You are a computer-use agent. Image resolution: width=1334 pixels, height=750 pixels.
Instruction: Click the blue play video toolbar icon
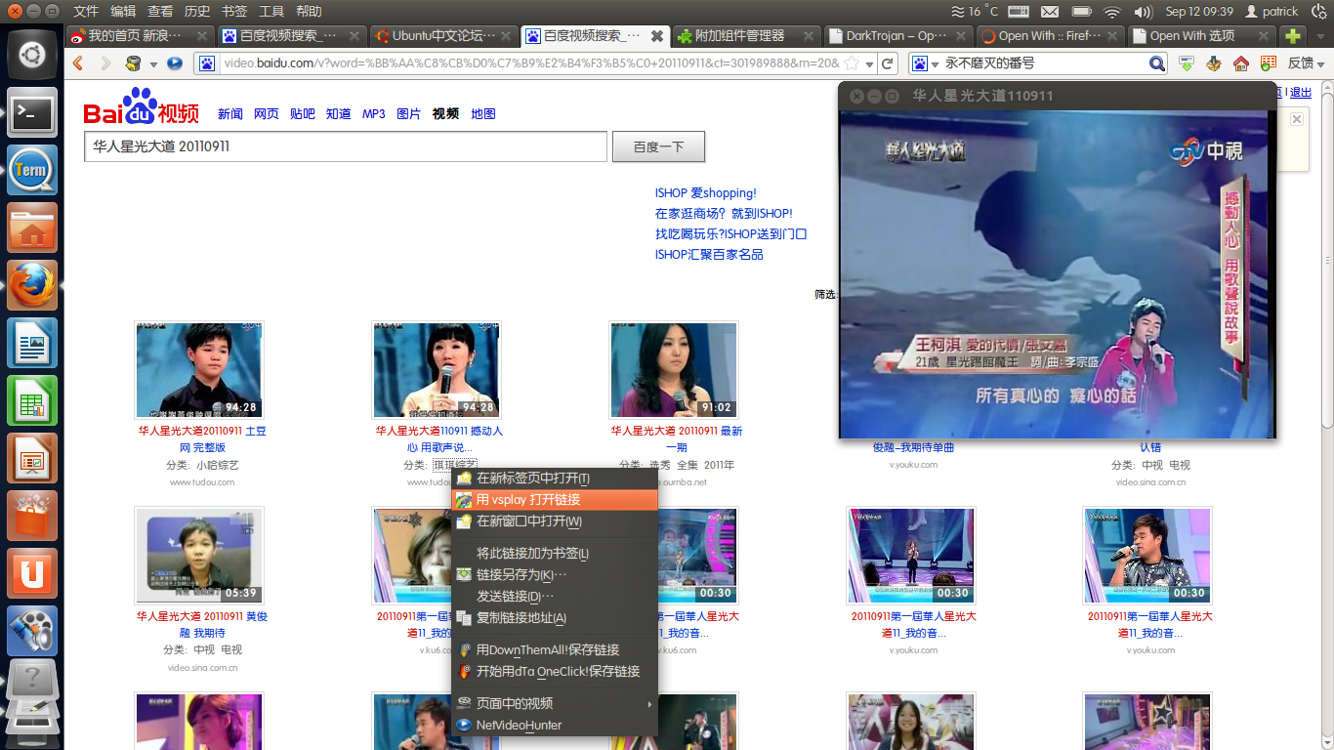point(175,63)
